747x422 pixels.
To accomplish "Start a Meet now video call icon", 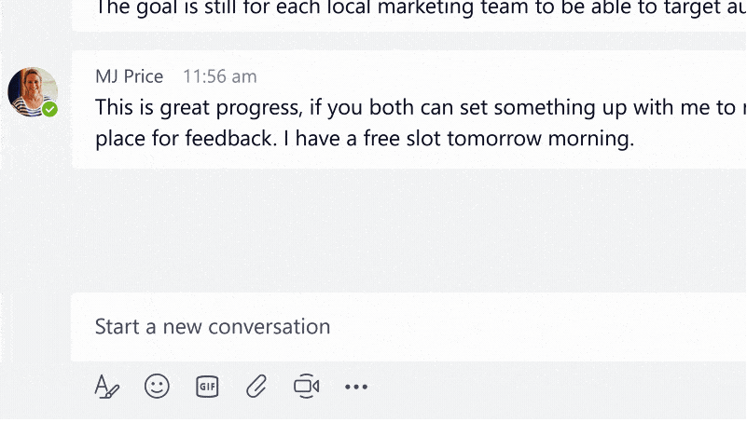I will (x=306, y=386).
